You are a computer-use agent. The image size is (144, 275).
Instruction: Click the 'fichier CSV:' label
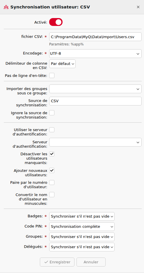coord(32,37)
